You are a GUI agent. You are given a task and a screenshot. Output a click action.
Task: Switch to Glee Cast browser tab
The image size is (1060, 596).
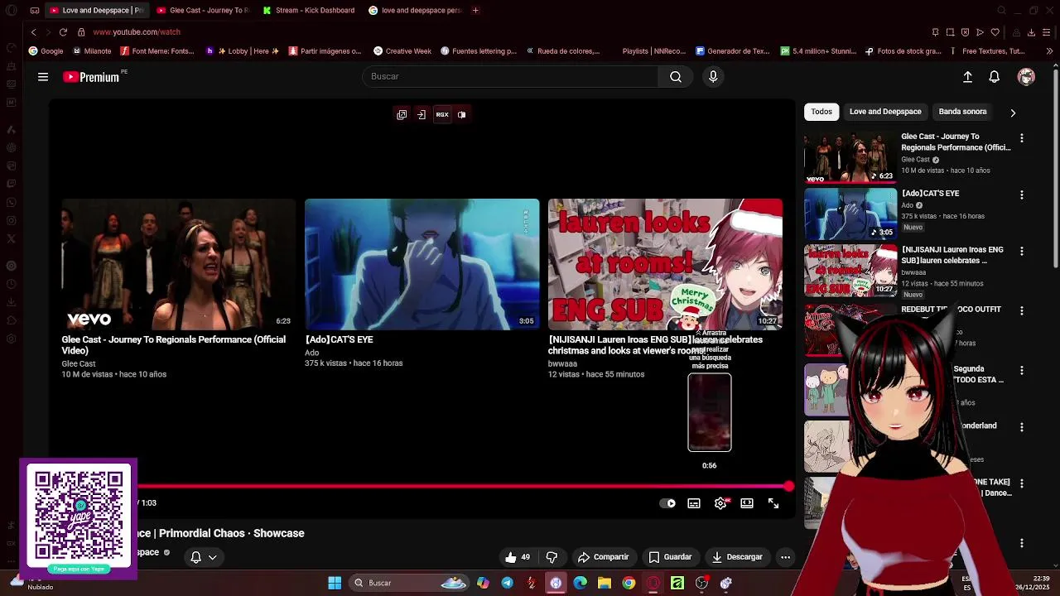[x=203, y=10]
